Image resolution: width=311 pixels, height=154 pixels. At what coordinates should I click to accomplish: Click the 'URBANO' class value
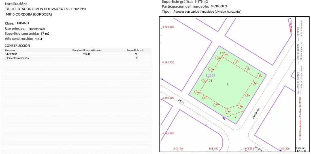(22, 23)
